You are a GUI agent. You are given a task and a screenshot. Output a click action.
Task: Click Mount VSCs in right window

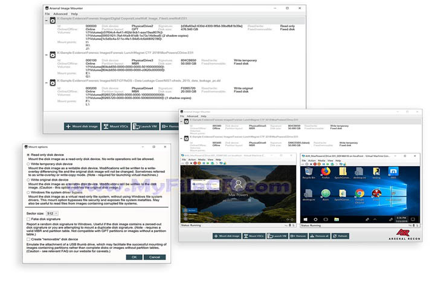(254, 236)
